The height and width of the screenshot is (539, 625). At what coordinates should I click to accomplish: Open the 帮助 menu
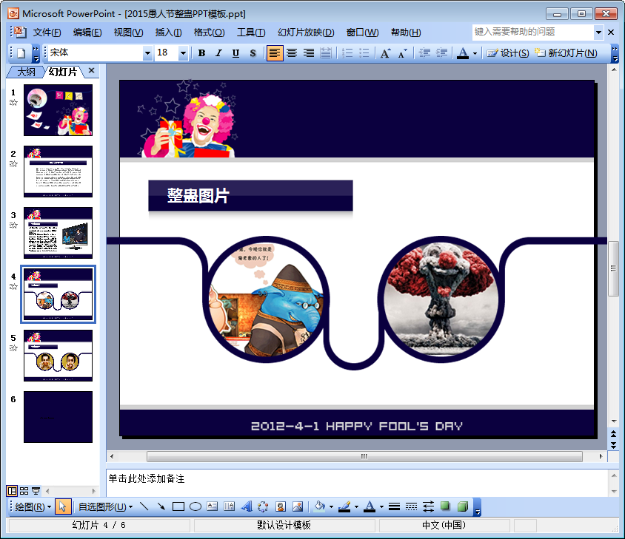[406, 33]
